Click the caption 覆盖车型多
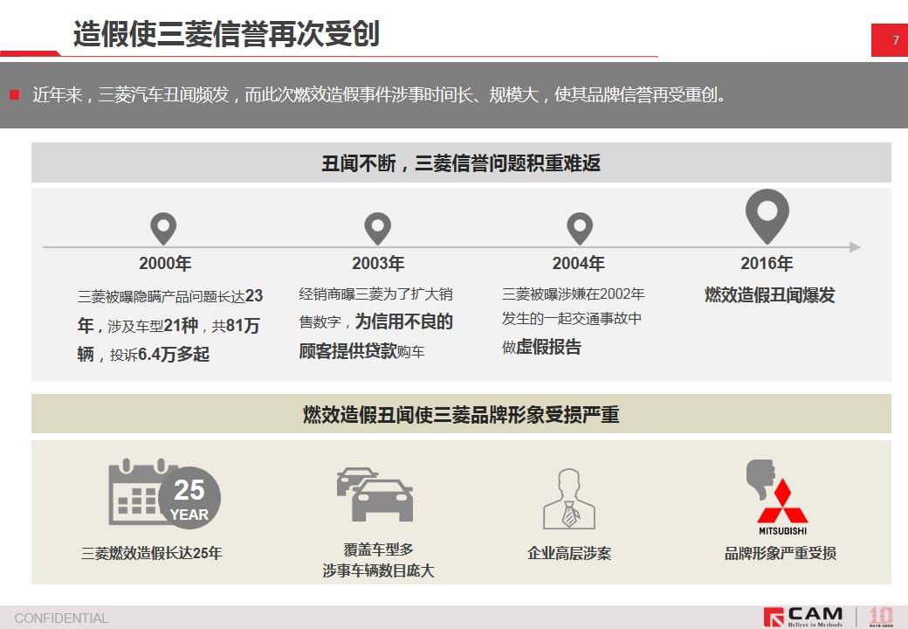This screenshot has height=629, width=908. [x=378, y=550]
